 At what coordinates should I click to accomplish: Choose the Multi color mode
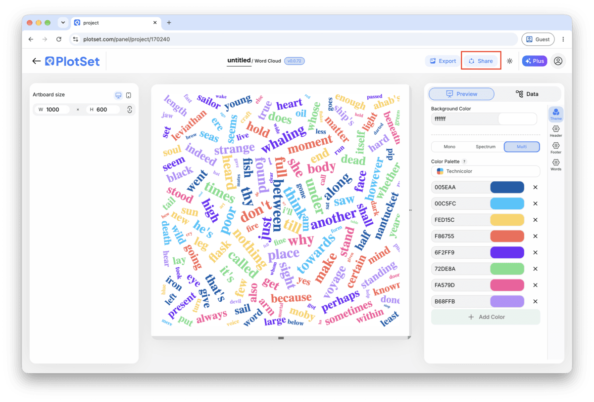[x=522, y=147]
